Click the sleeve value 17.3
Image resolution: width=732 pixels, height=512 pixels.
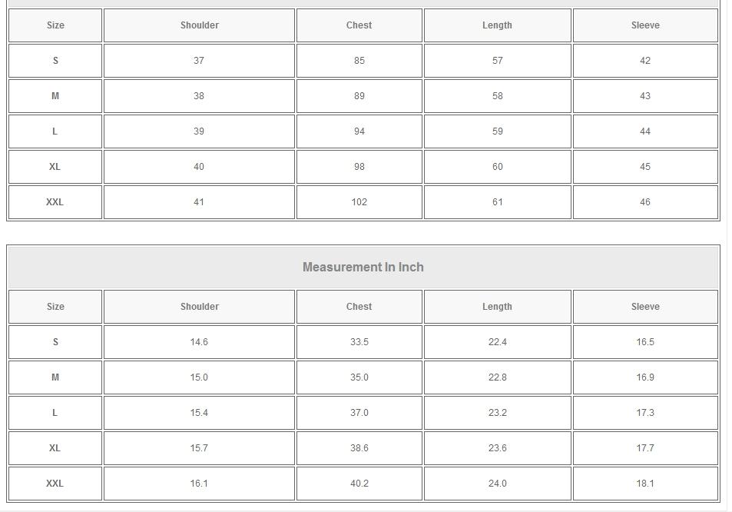click(644, 413)
